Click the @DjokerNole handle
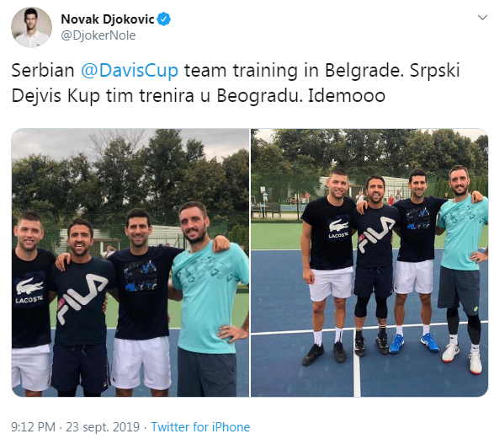 tap(98, 35)
